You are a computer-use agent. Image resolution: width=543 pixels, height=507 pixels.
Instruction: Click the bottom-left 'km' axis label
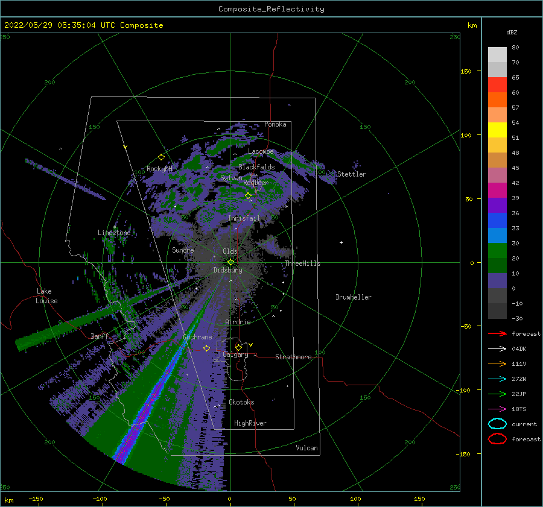click(8, 500)
